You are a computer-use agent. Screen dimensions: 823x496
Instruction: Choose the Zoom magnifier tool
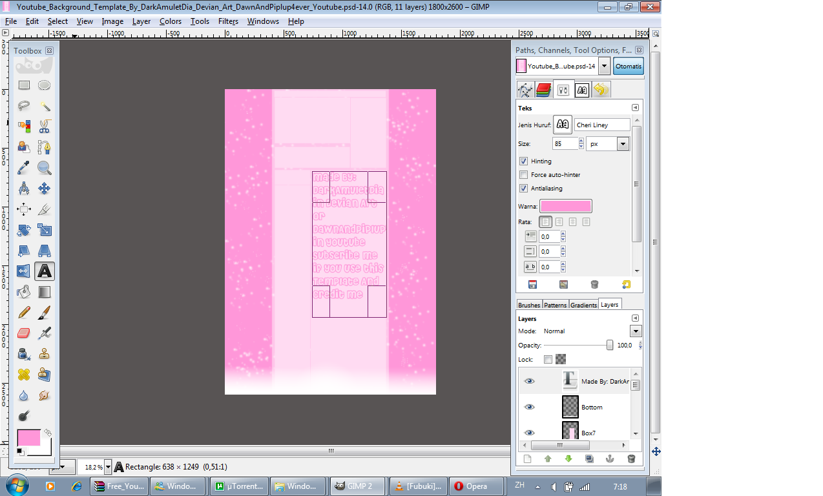[x=45, y=168]
